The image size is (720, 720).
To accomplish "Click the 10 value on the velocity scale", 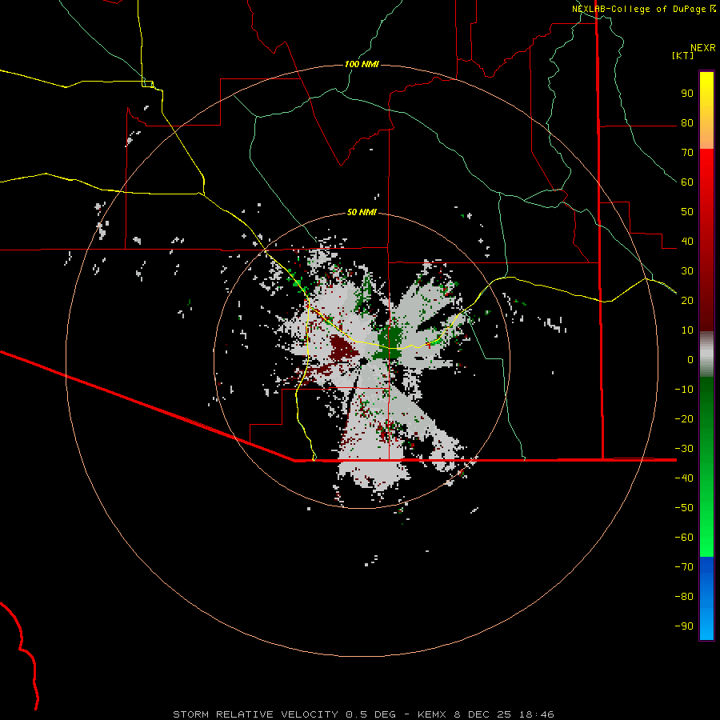I will pyautogui.click(x=687, y=330).
